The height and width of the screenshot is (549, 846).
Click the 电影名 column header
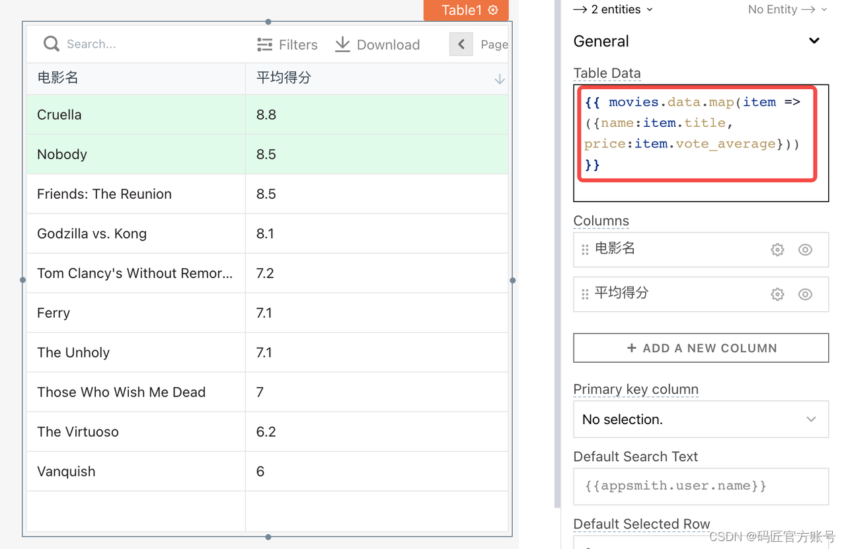pos(135,78)
